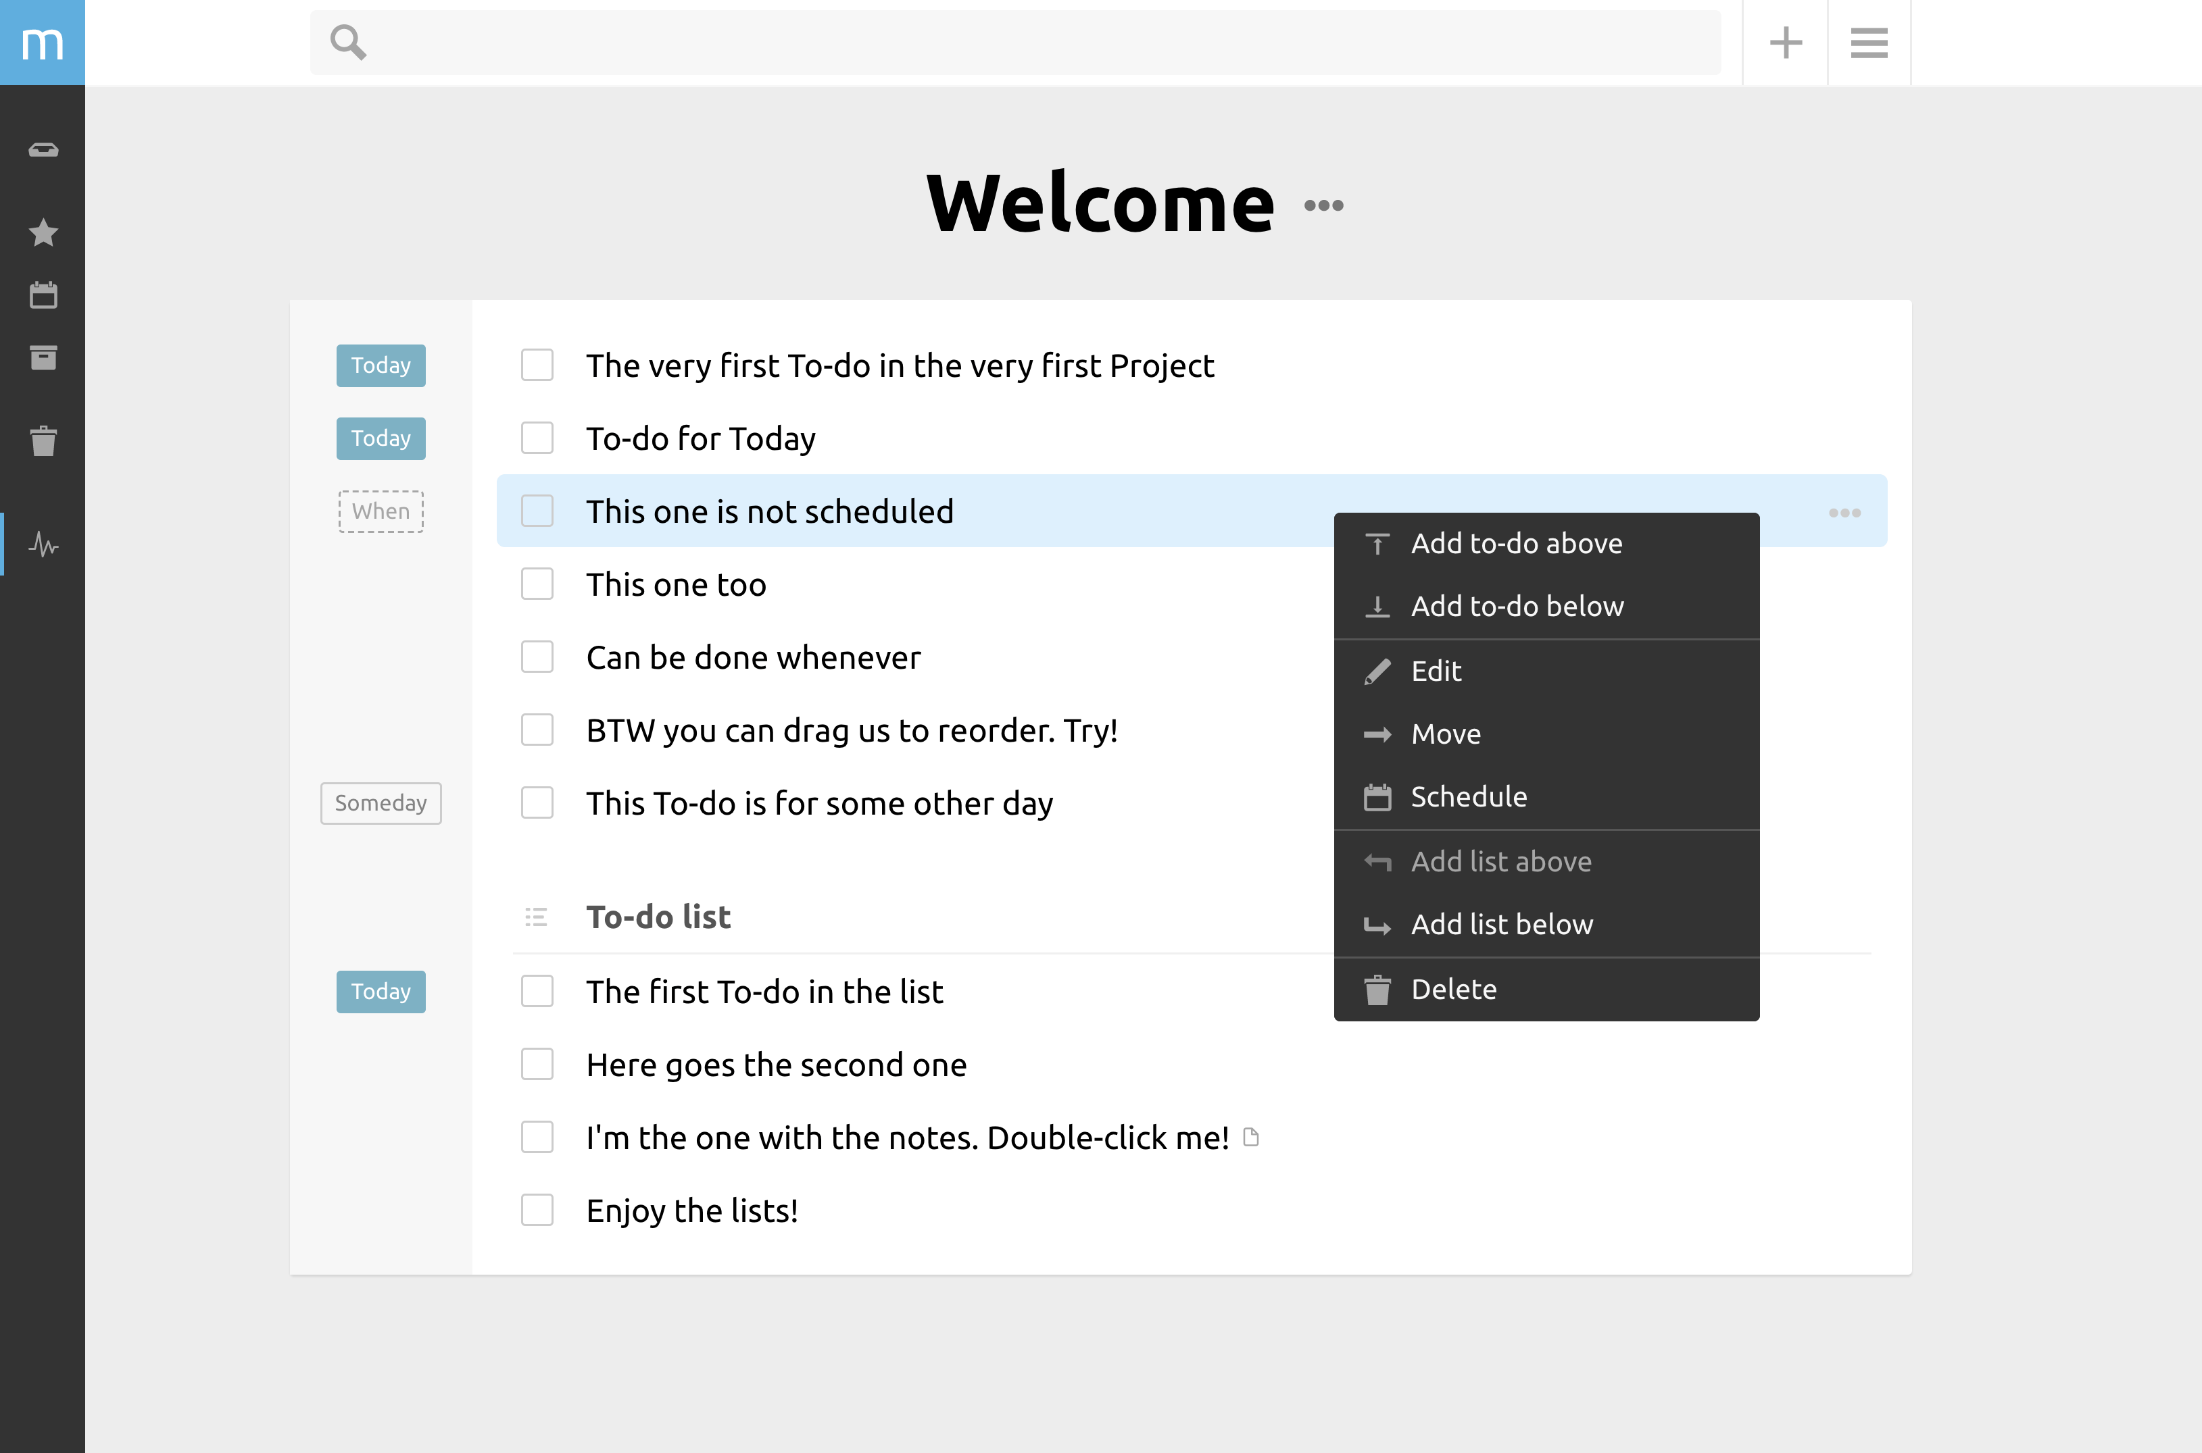
Task: Check 'The very first To-do' checkbox
Action: 537,365
